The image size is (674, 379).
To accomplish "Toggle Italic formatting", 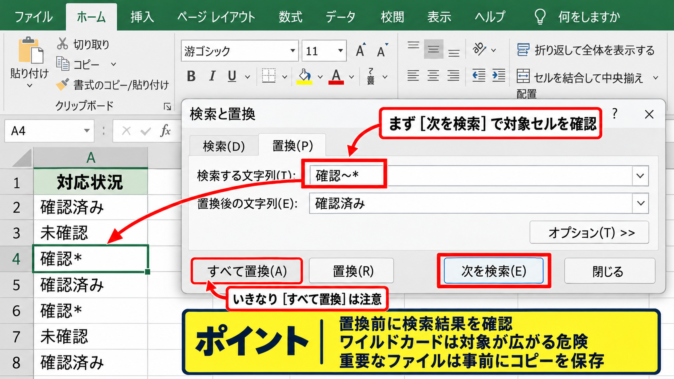I will point(212,76).
